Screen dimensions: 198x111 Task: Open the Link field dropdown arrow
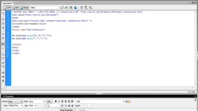point(123,101)
